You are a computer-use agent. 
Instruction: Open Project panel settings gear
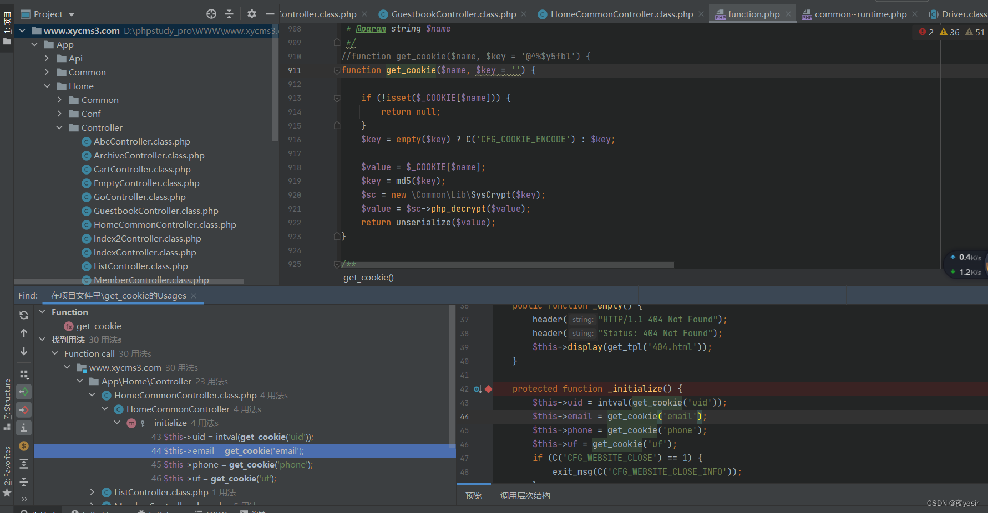252,14
